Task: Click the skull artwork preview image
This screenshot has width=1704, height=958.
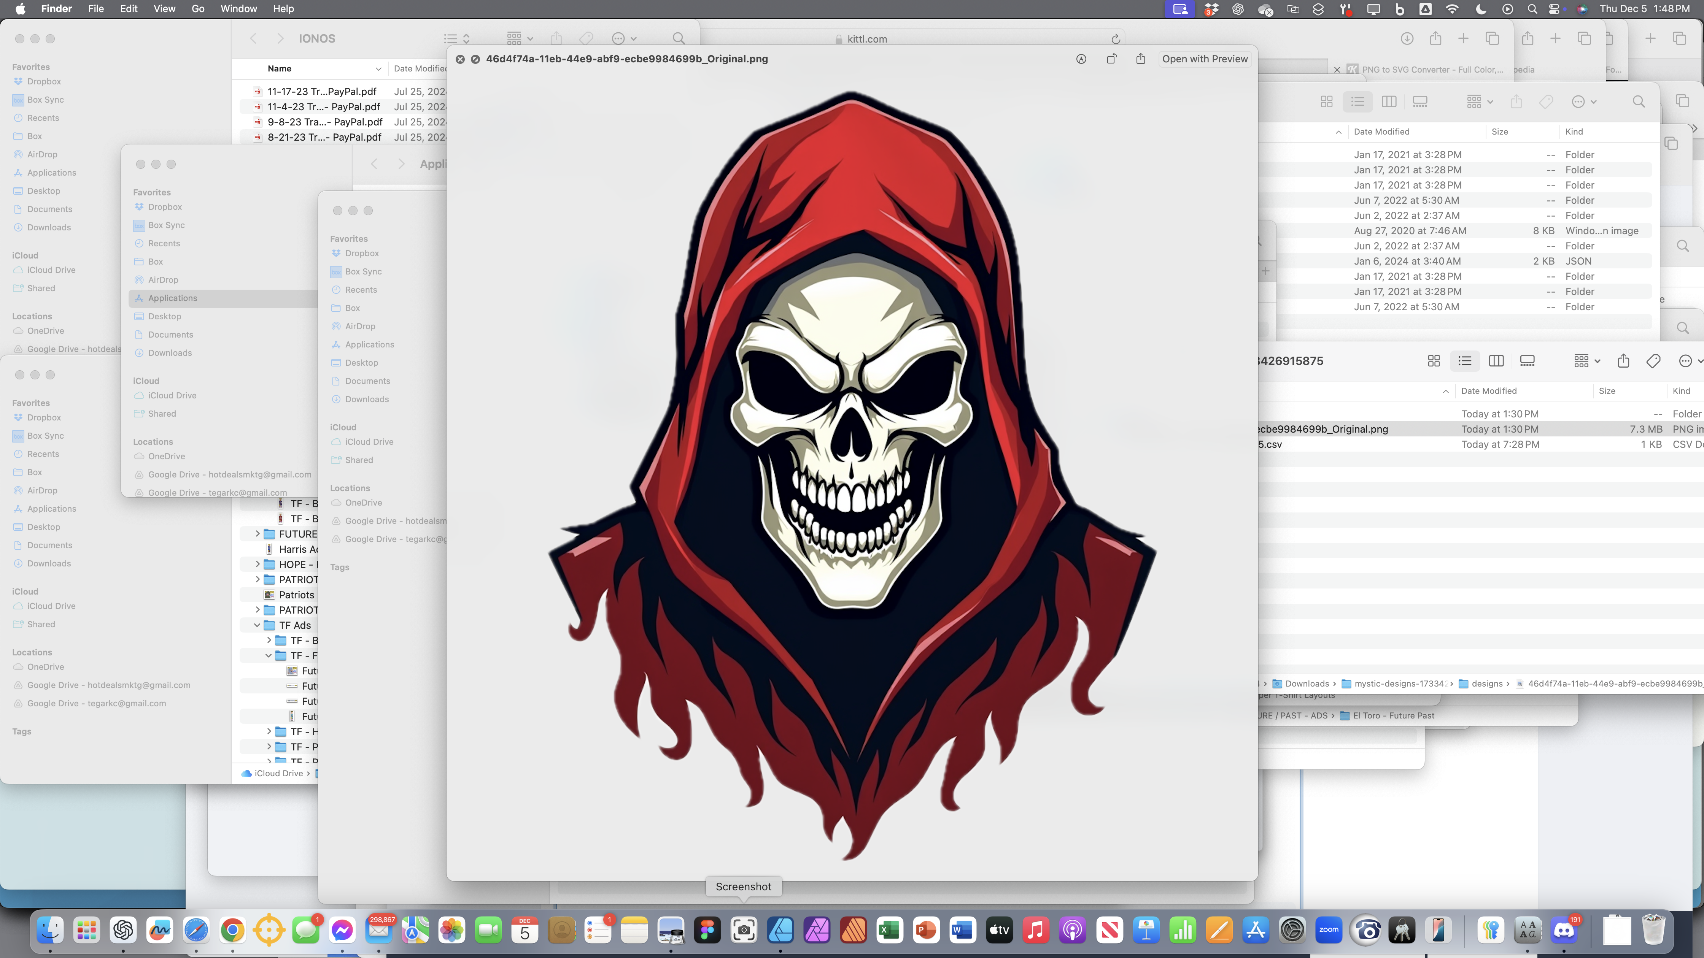Action: [852, 476]
